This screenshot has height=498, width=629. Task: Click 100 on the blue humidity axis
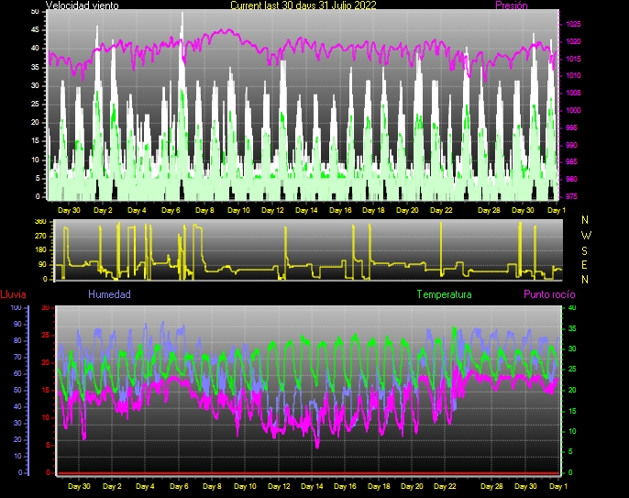tap(17, 308)
